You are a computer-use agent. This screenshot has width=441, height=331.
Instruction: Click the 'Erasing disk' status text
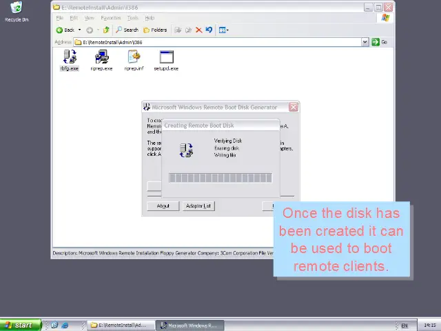click(227, 148)
